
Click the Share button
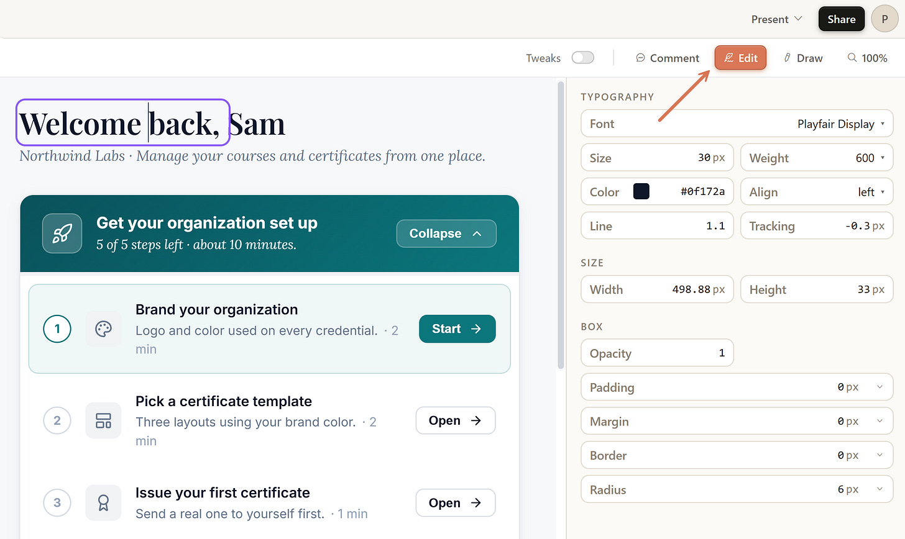[x=841, y=19]
